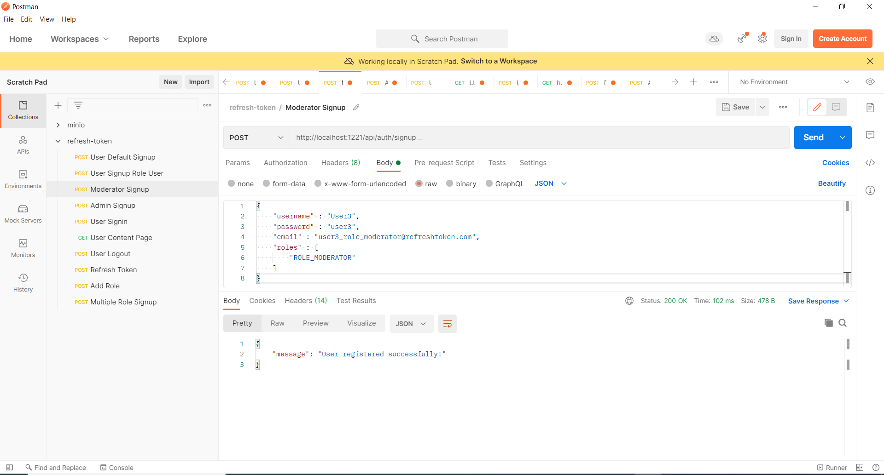Open comment mode icon beside Save
The height and width of the screenshot is (475, 884).
pos(837,107)
